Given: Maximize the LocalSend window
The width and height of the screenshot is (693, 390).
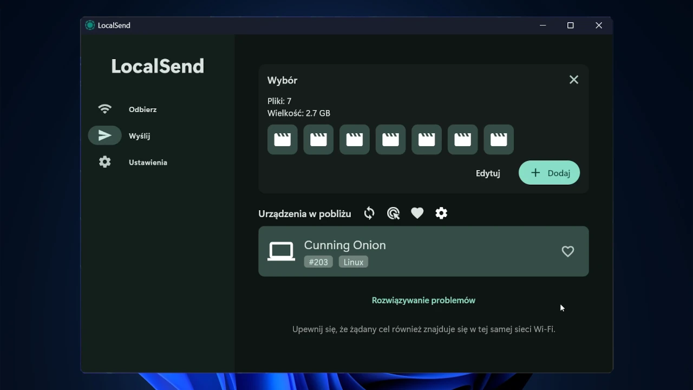Looking at the screenshot, I should point(571,25).
